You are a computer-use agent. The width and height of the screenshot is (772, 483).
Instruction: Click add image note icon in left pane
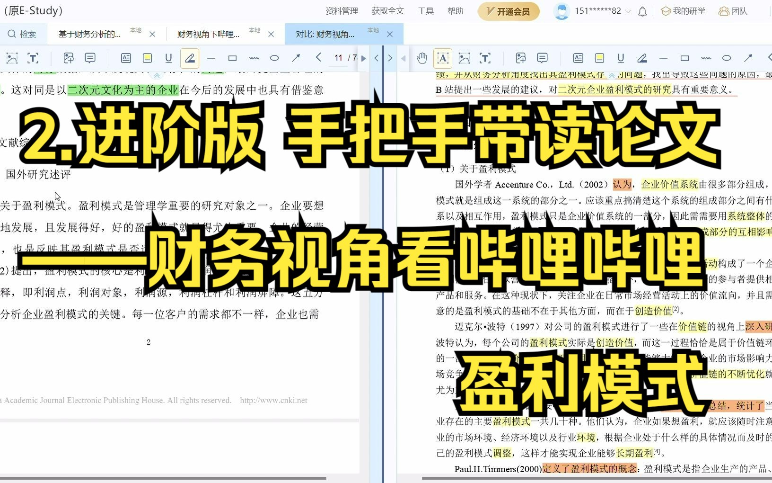pyautogui.click(x=69, y=58)
